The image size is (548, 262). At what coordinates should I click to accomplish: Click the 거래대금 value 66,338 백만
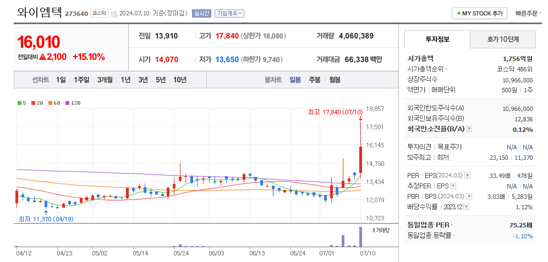coord(364,59)
